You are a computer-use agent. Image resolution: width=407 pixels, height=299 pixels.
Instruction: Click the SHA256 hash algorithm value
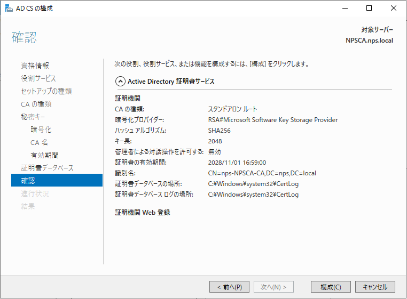(219, 131)
